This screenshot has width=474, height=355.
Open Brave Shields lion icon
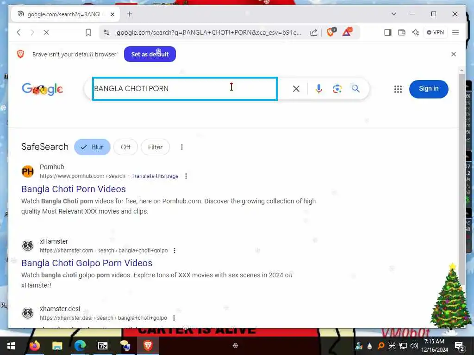331,32
